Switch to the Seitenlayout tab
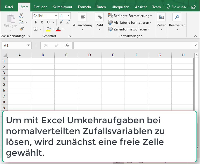 pos(63,7)
